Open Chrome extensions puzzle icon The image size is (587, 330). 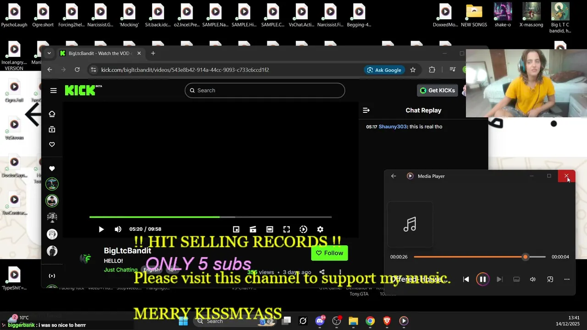432,70
